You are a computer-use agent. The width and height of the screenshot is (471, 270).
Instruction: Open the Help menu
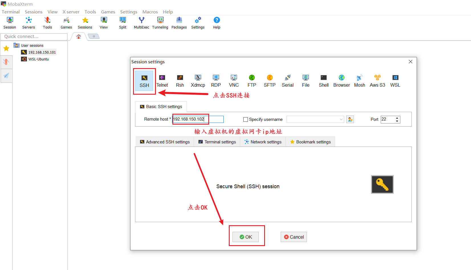[168, 12]
